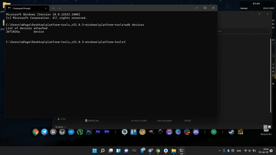Open GIMP icon in the dock
This screenshot has height=155, width=276.
point(151,132)
